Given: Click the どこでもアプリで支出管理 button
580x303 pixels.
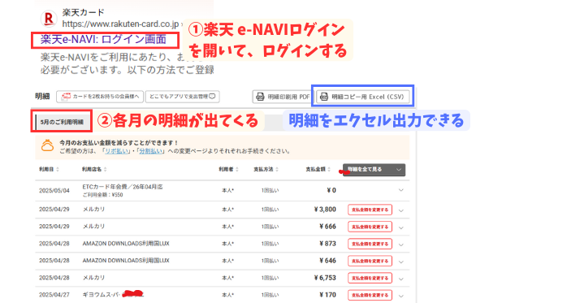Looking at the screenshot, I should [x=182, y=97].
